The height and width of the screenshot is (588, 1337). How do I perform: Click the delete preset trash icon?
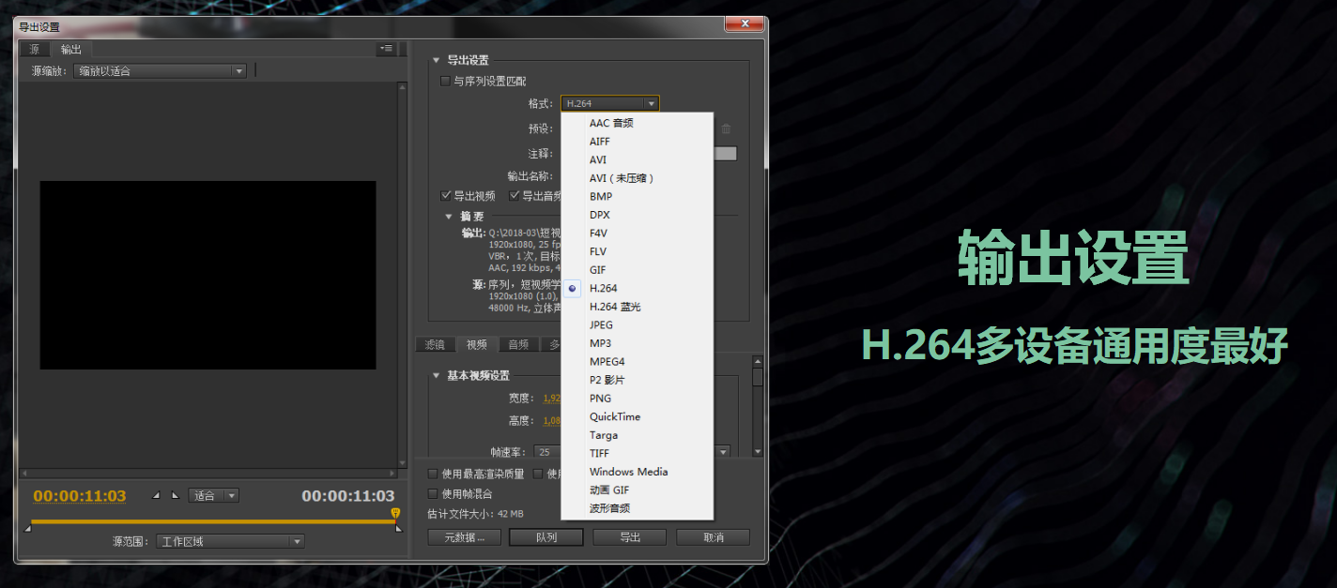(x=725, y=128)
